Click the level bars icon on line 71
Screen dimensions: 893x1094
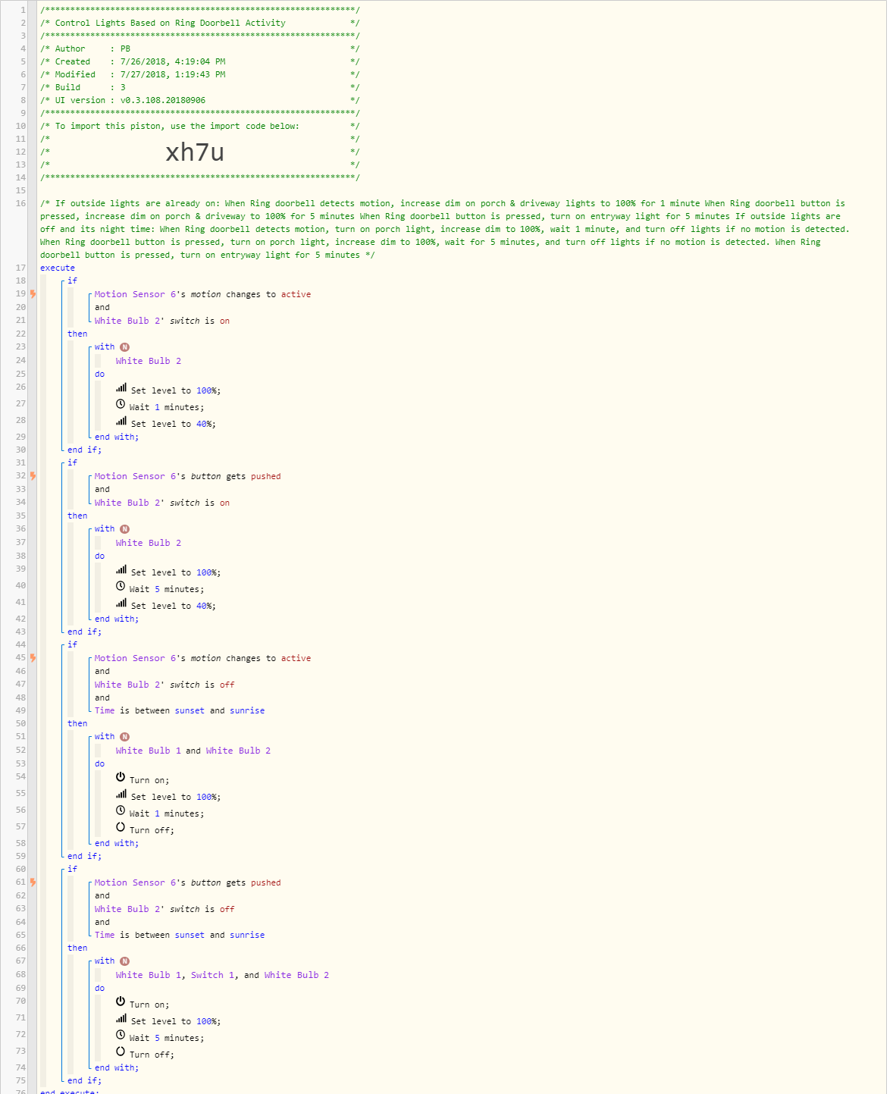[x=121, y=1018]
